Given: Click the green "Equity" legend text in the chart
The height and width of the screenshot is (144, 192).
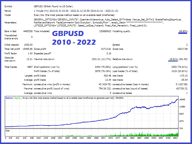Looking at the screenshot, I should click(x=18, y=98).
